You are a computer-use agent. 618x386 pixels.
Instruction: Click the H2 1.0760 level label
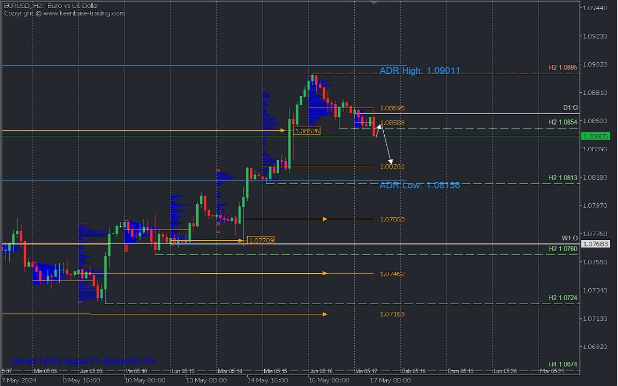click(563, 249)
